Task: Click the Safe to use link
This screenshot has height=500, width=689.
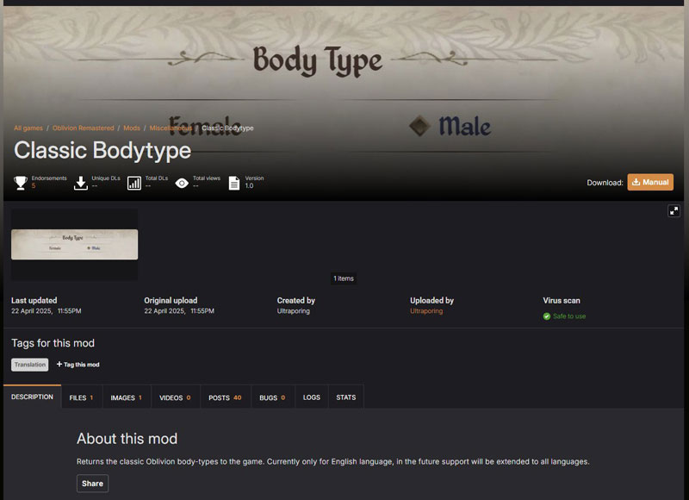Action: [x=569, y=316]
